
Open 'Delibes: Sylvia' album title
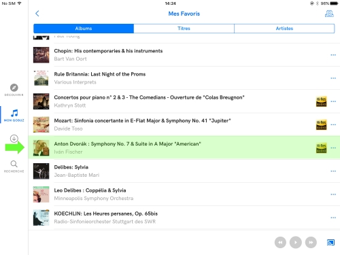[x=71, y=167]
